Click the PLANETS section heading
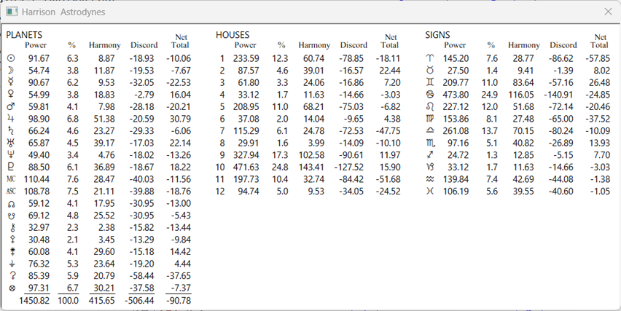This screenshot has width=621, height=311. pyautogui.click(x=24, y=34)
